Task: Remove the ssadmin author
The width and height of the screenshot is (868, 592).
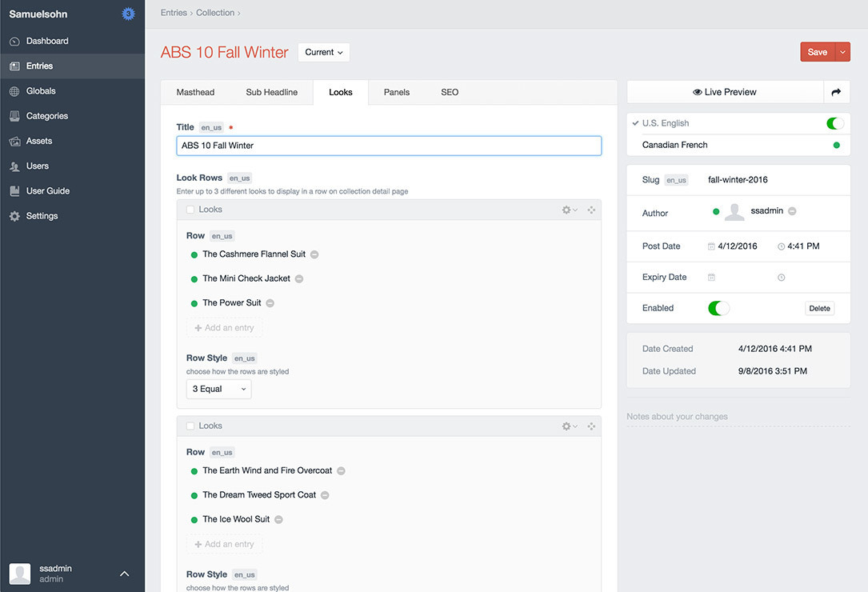Action: click(792, 211)
